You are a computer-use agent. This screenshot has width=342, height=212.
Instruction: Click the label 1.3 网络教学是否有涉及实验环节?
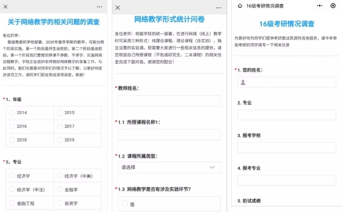(155, 189)
